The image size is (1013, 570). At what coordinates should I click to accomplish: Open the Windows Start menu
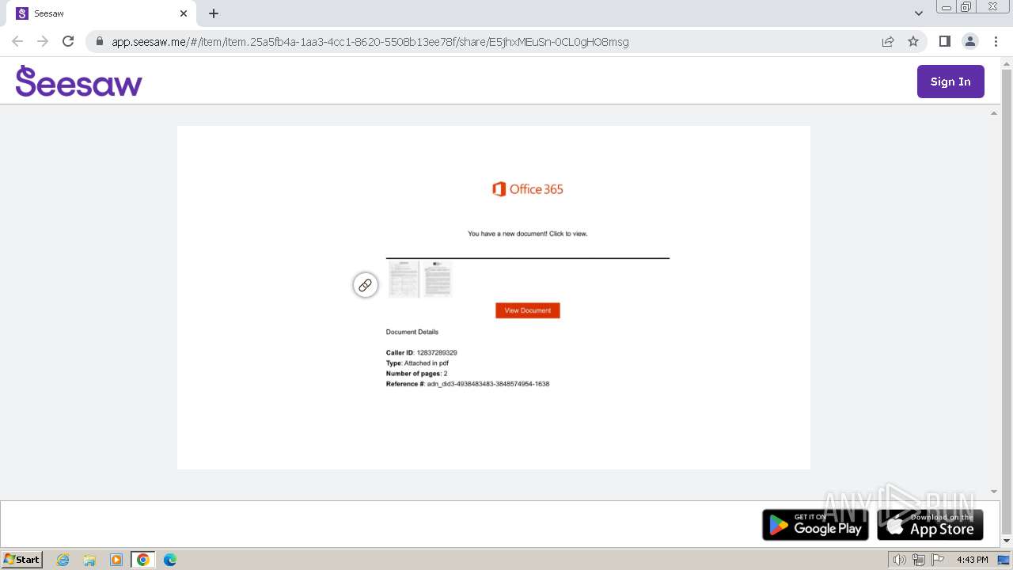(21, 559)
